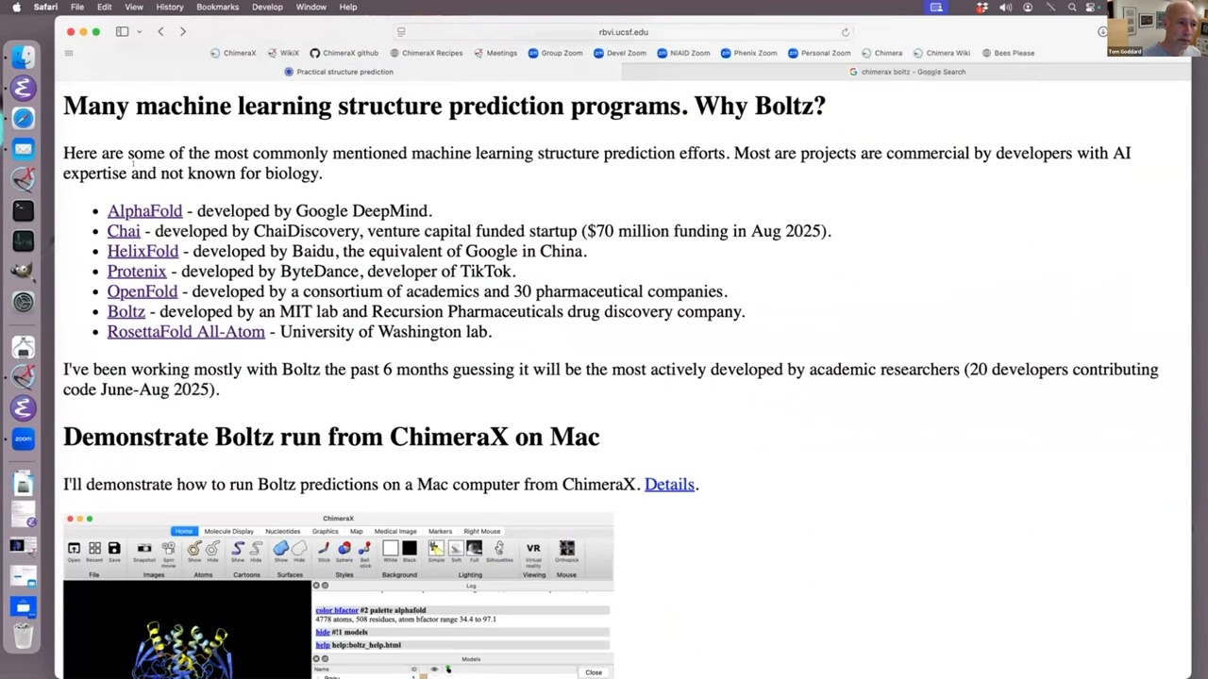Open Spotlight search in menu bar
Screen dimensions: 1208x679
tap(1072, 8)
